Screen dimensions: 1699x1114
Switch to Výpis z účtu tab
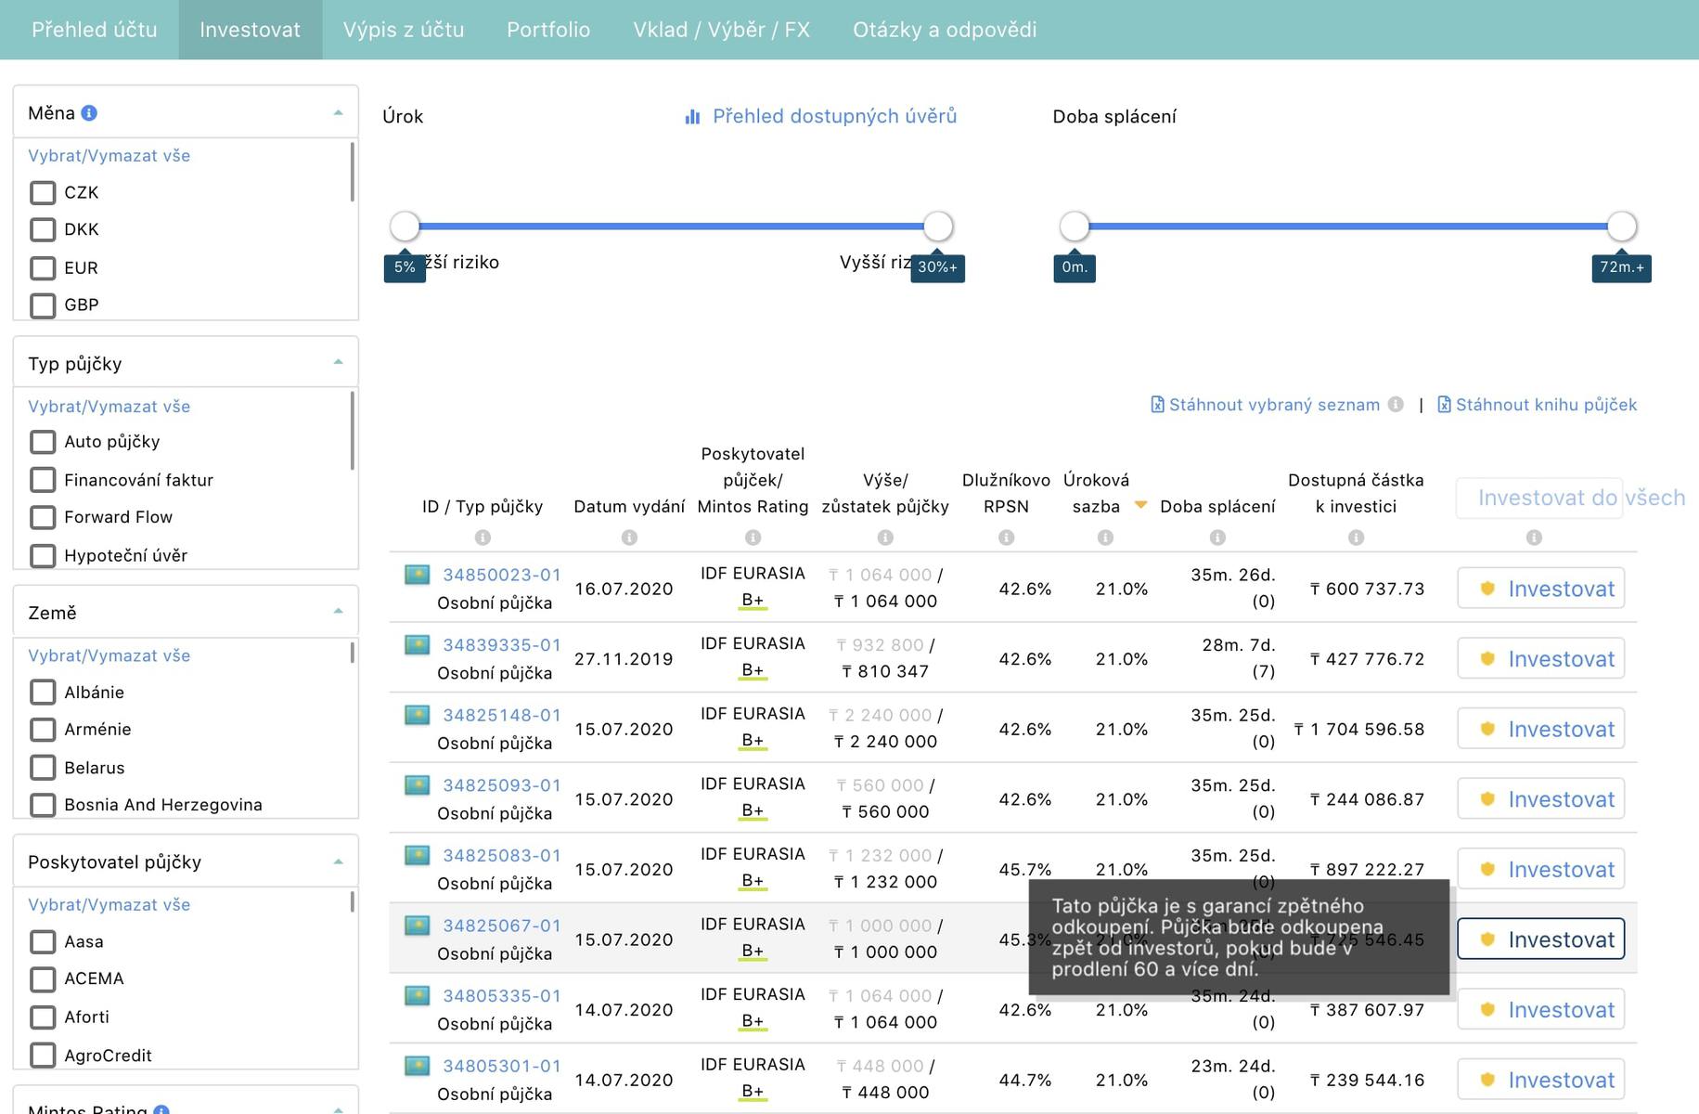[404, 30]
